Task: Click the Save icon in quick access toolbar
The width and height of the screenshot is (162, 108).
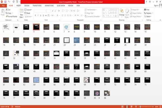Action: [5, 2]
